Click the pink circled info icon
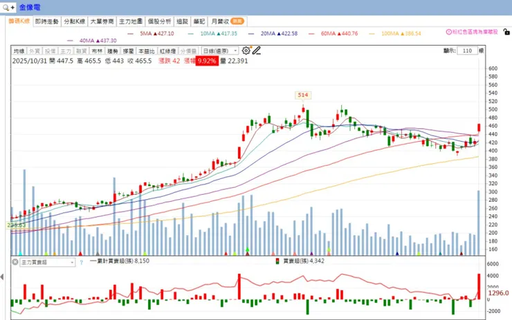 point(448,32)
